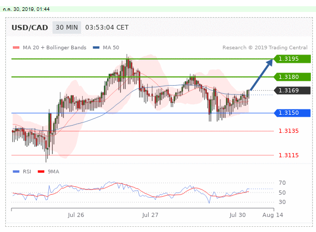Image resolution: width=316 pixels, height=232 pixels.
Task: Click the RSI 50 axis value
Action: point(282,193)
